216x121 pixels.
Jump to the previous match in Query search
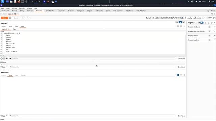pos(7,59)
